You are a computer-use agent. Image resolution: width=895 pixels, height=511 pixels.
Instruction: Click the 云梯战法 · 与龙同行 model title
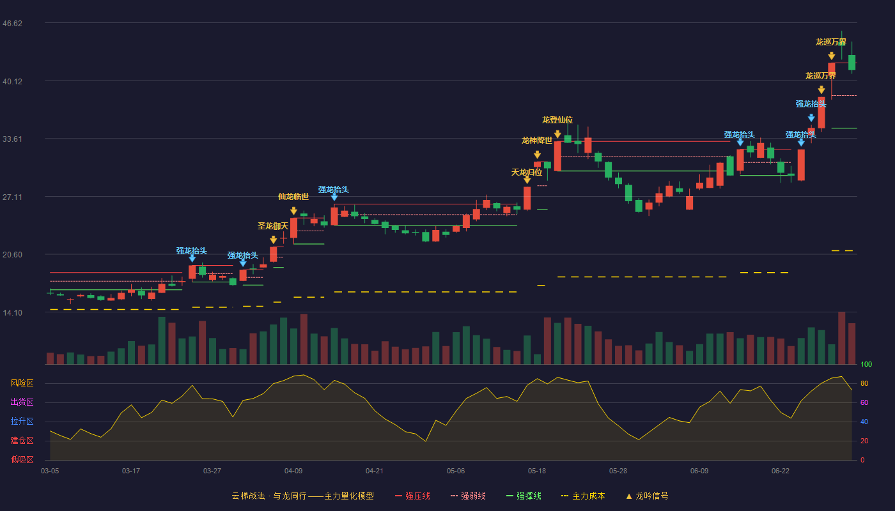click(302, 496)
